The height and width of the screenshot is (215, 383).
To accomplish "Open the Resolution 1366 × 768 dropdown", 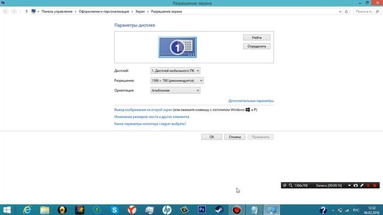I will 177,81.
